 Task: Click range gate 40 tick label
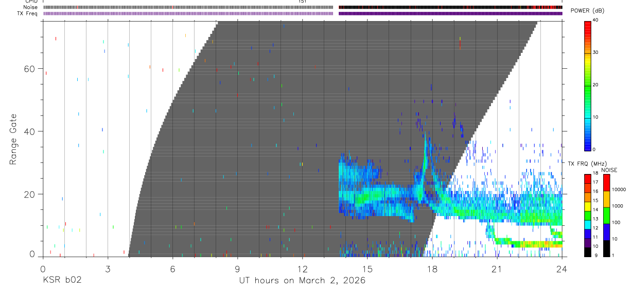tap(30, 131)
